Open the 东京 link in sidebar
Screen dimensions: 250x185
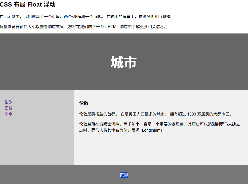tap(9, 114)
